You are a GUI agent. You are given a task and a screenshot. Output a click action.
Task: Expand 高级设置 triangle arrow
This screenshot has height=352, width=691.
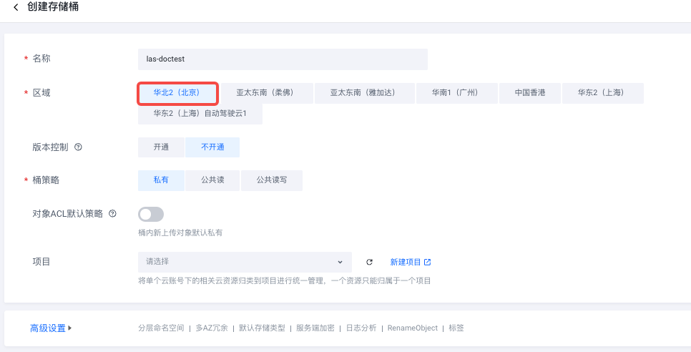(x=69, y=328)
